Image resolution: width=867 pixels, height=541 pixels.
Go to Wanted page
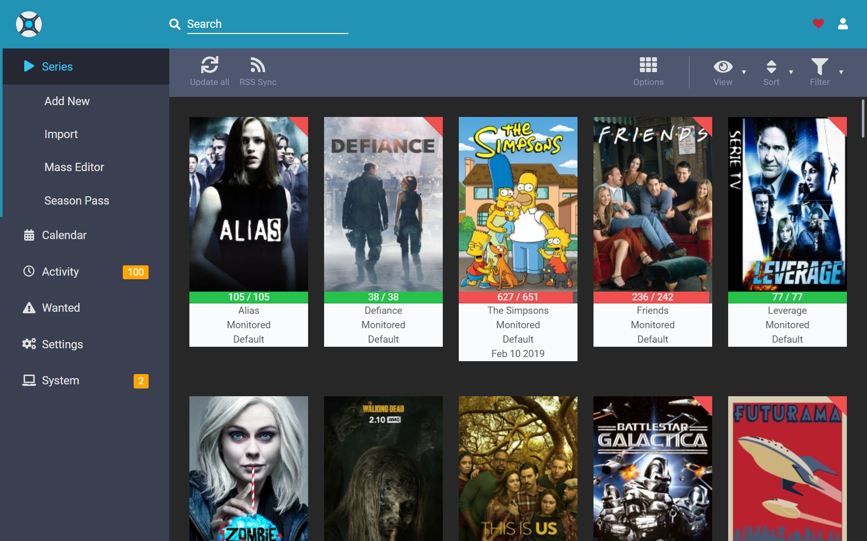61,308
